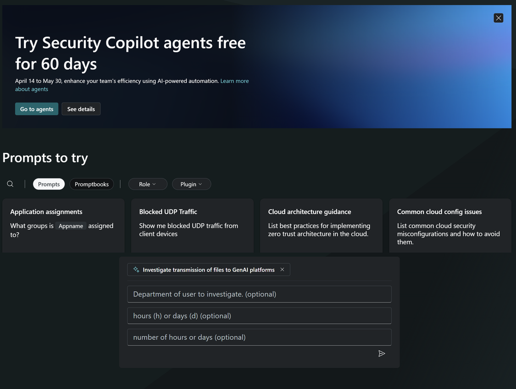Click the See details button
The image size is (516, 389).
click(81, 109)
